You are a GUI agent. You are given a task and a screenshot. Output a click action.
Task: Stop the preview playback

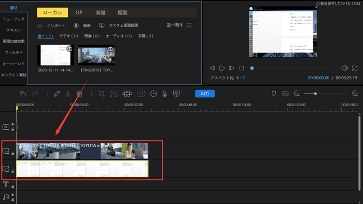(x=242, y=68)
